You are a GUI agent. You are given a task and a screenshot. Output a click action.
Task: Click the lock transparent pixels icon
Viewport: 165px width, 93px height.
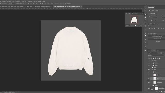[x=152, y=58]
